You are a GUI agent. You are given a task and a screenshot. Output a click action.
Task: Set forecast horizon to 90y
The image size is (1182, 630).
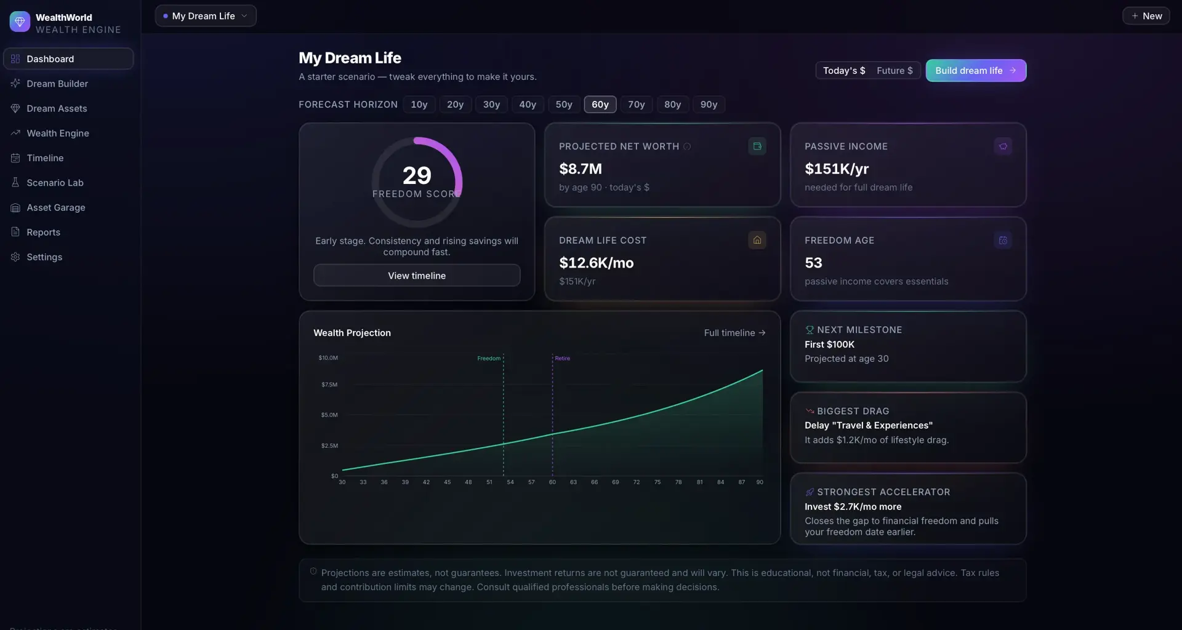[709, 105]
